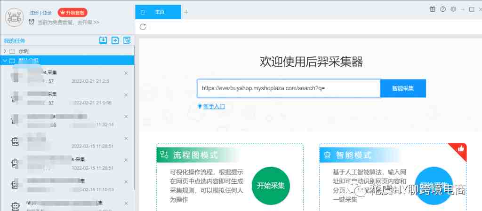Viewport: 482px width, 211px height.
Task: Remove task with time 11:32:14
Action: pyautogui.click(x=126, y=117)
